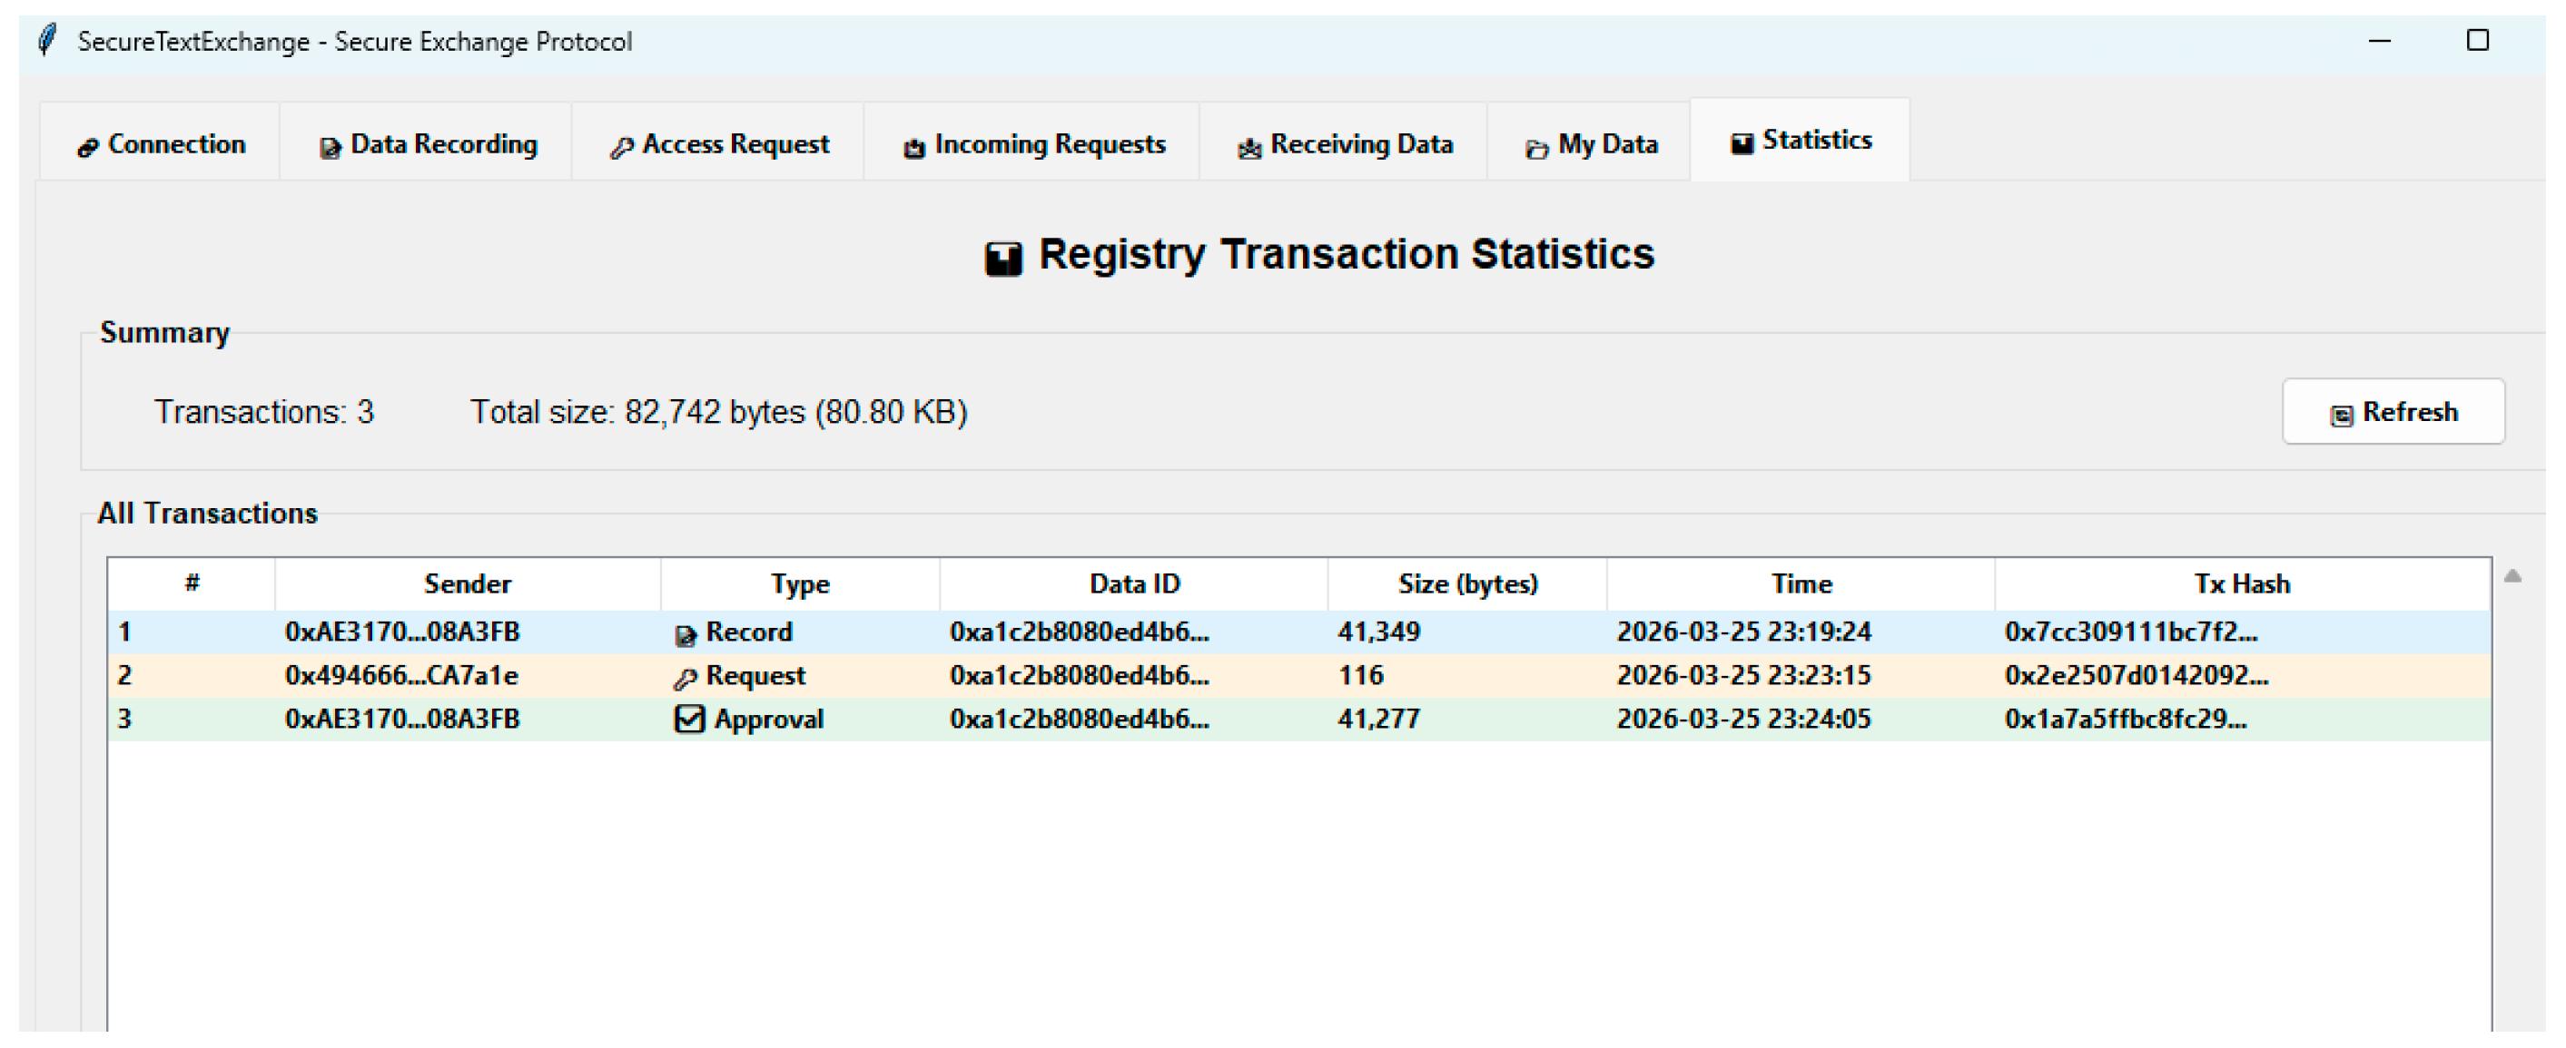Open the My Data tab
Screen dimensions: 2566x1048
[1590, 144]
